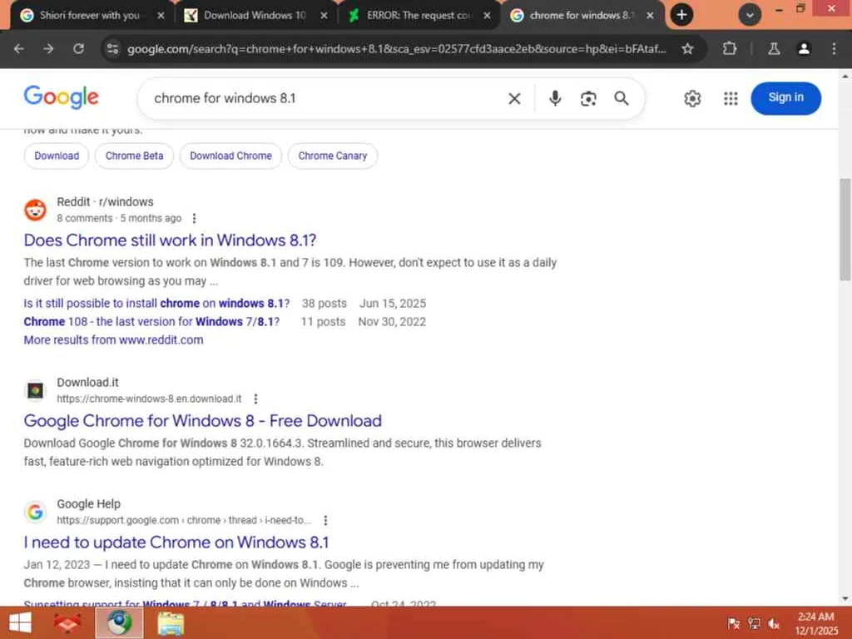Click the Reddit favicon
Image resolution: width=852 pixels, height=639 pixels.
[x=35, y=211]
